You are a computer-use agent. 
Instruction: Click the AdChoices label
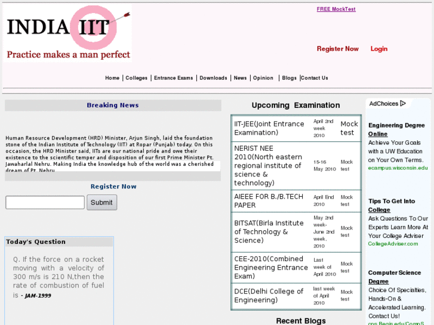click(x=383, y=104)
